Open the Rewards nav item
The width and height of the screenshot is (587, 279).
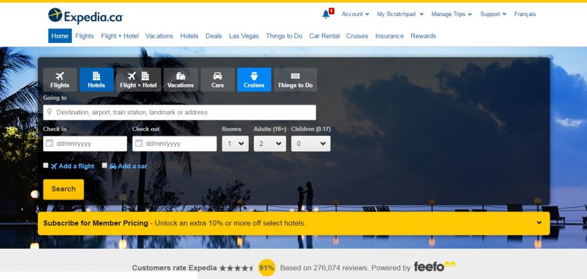(x=424, y=36)
